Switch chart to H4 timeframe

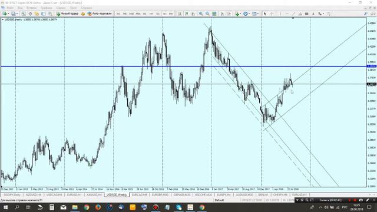point(151,14)
